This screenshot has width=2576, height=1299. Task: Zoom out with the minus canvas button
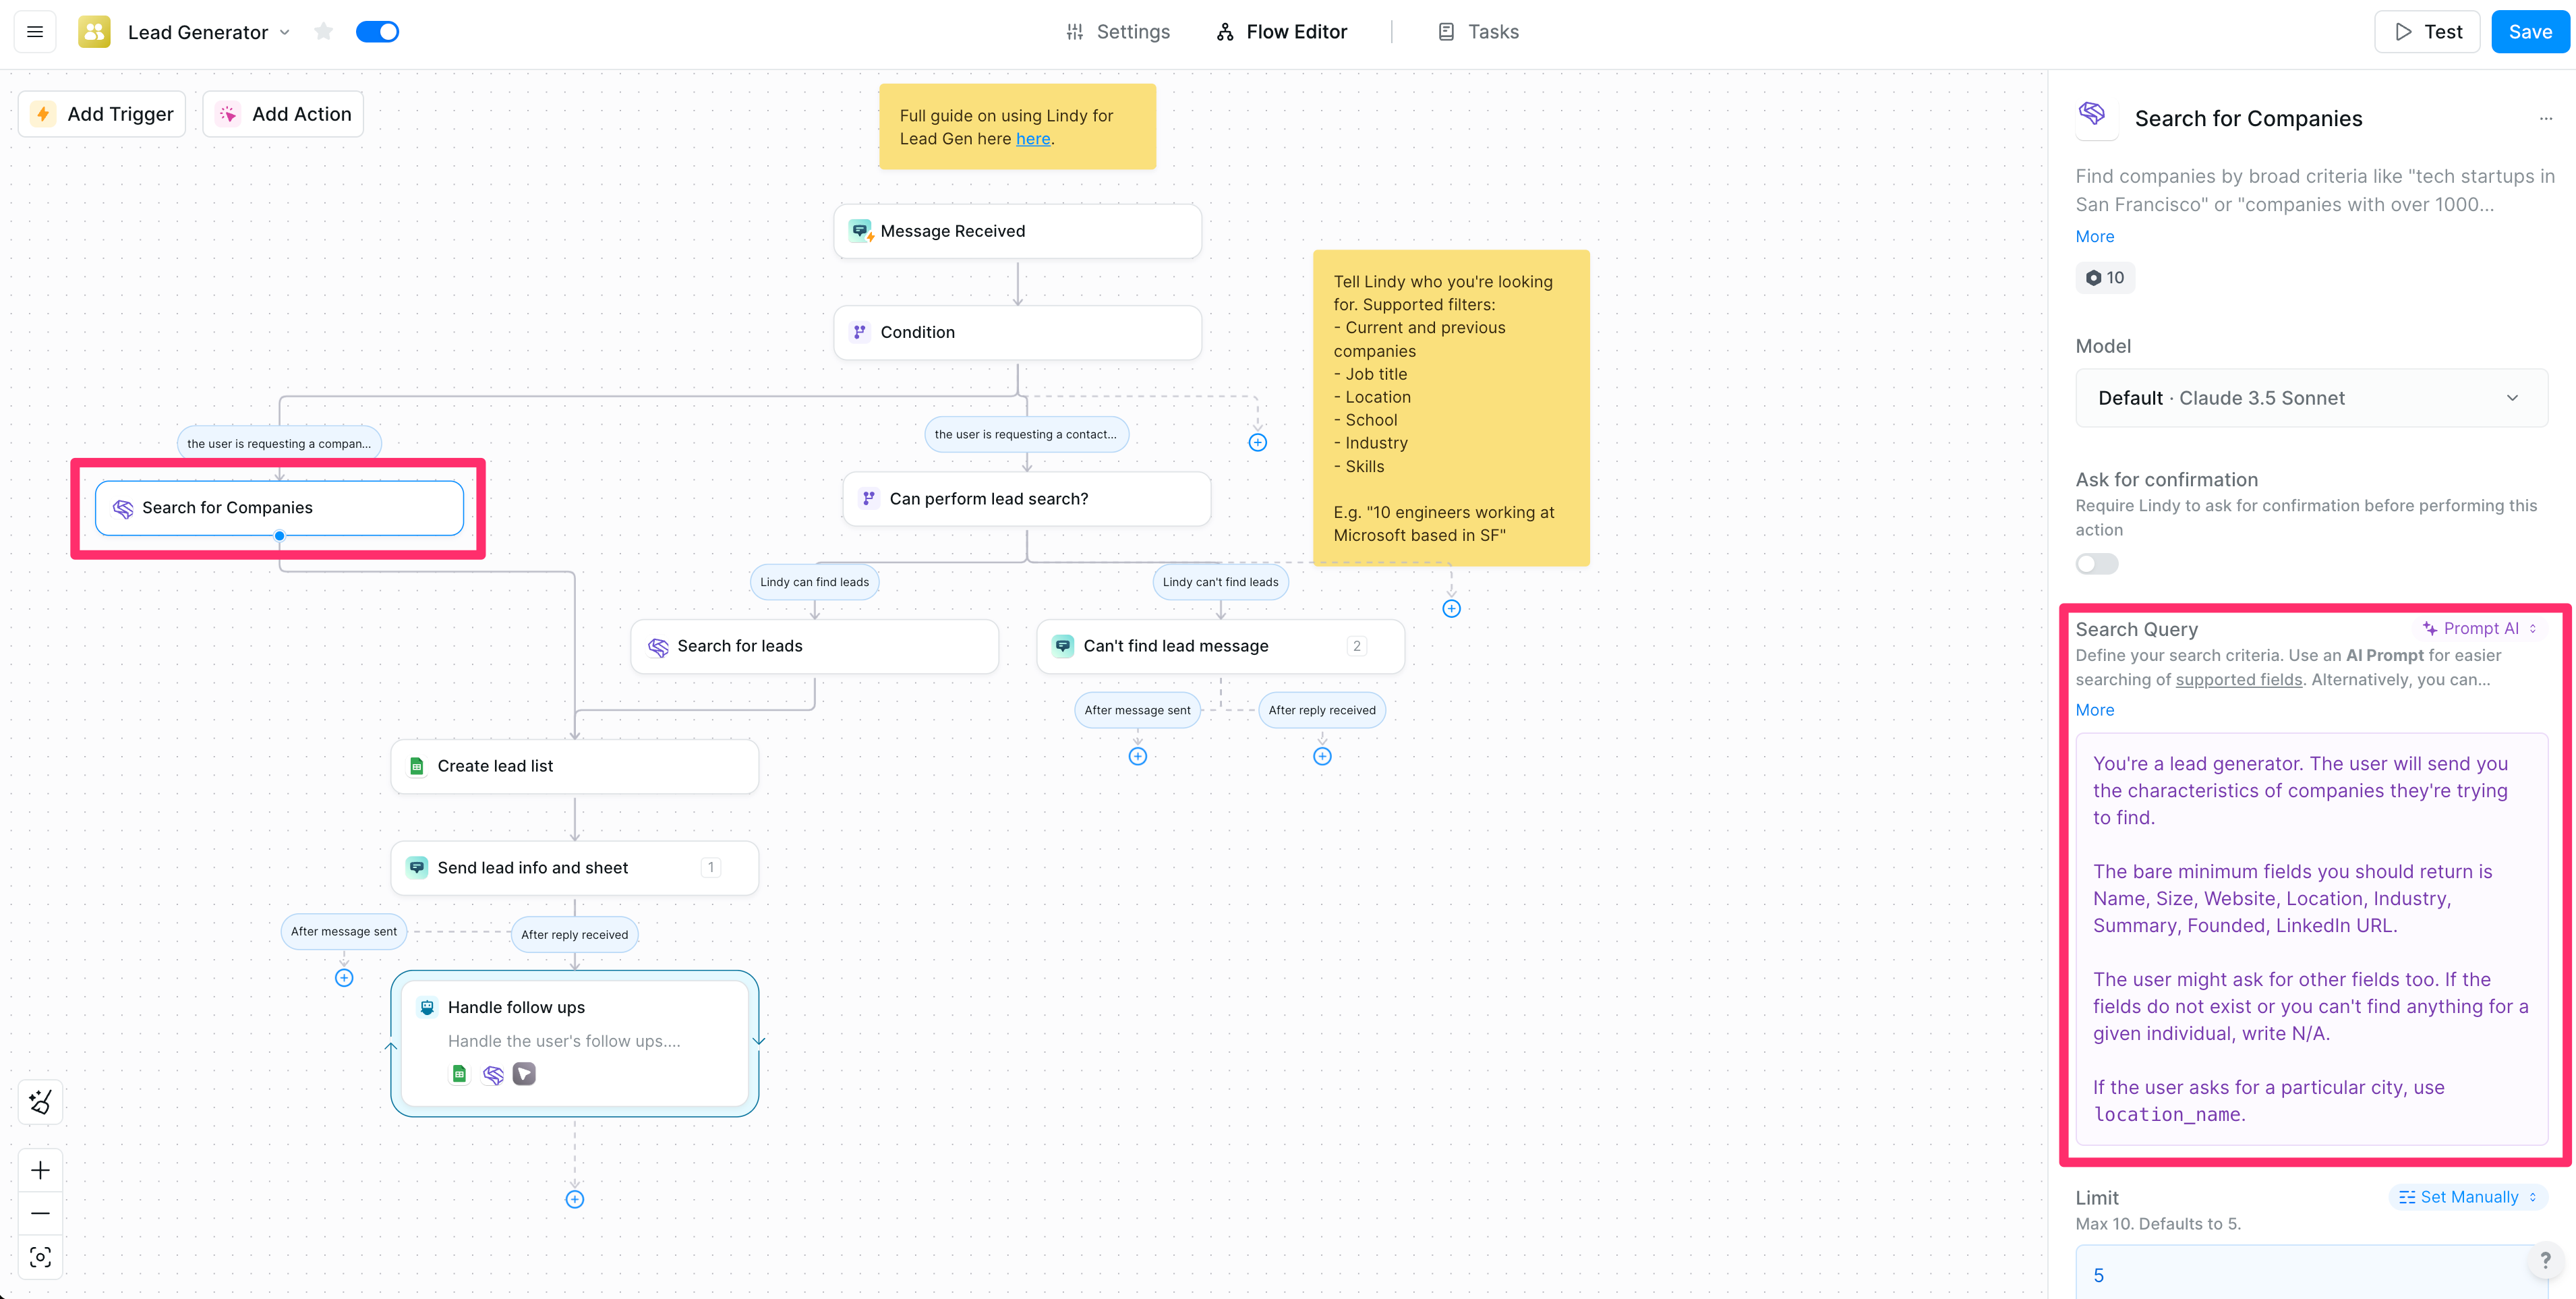[x=40, y=1213]
